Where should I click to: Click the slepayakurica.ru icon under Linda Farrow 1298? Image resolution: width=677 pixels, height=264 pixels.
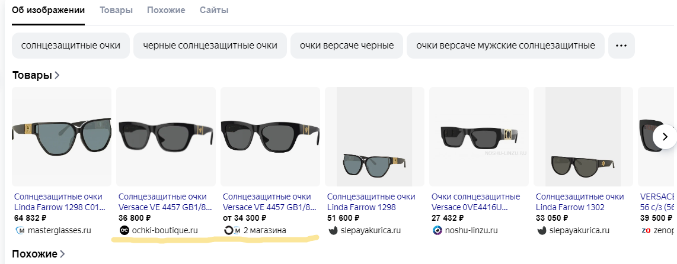pyautogui.click(x=333, y=230)
